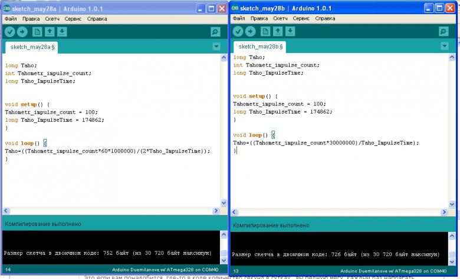Click '752 байт' size message in left console
Image resolution: width=460 pixels, height=279 pixels.
click(x=108, y=253)
